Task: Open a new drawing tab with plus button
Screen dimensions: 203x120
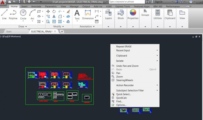Action: coord(62,32)
